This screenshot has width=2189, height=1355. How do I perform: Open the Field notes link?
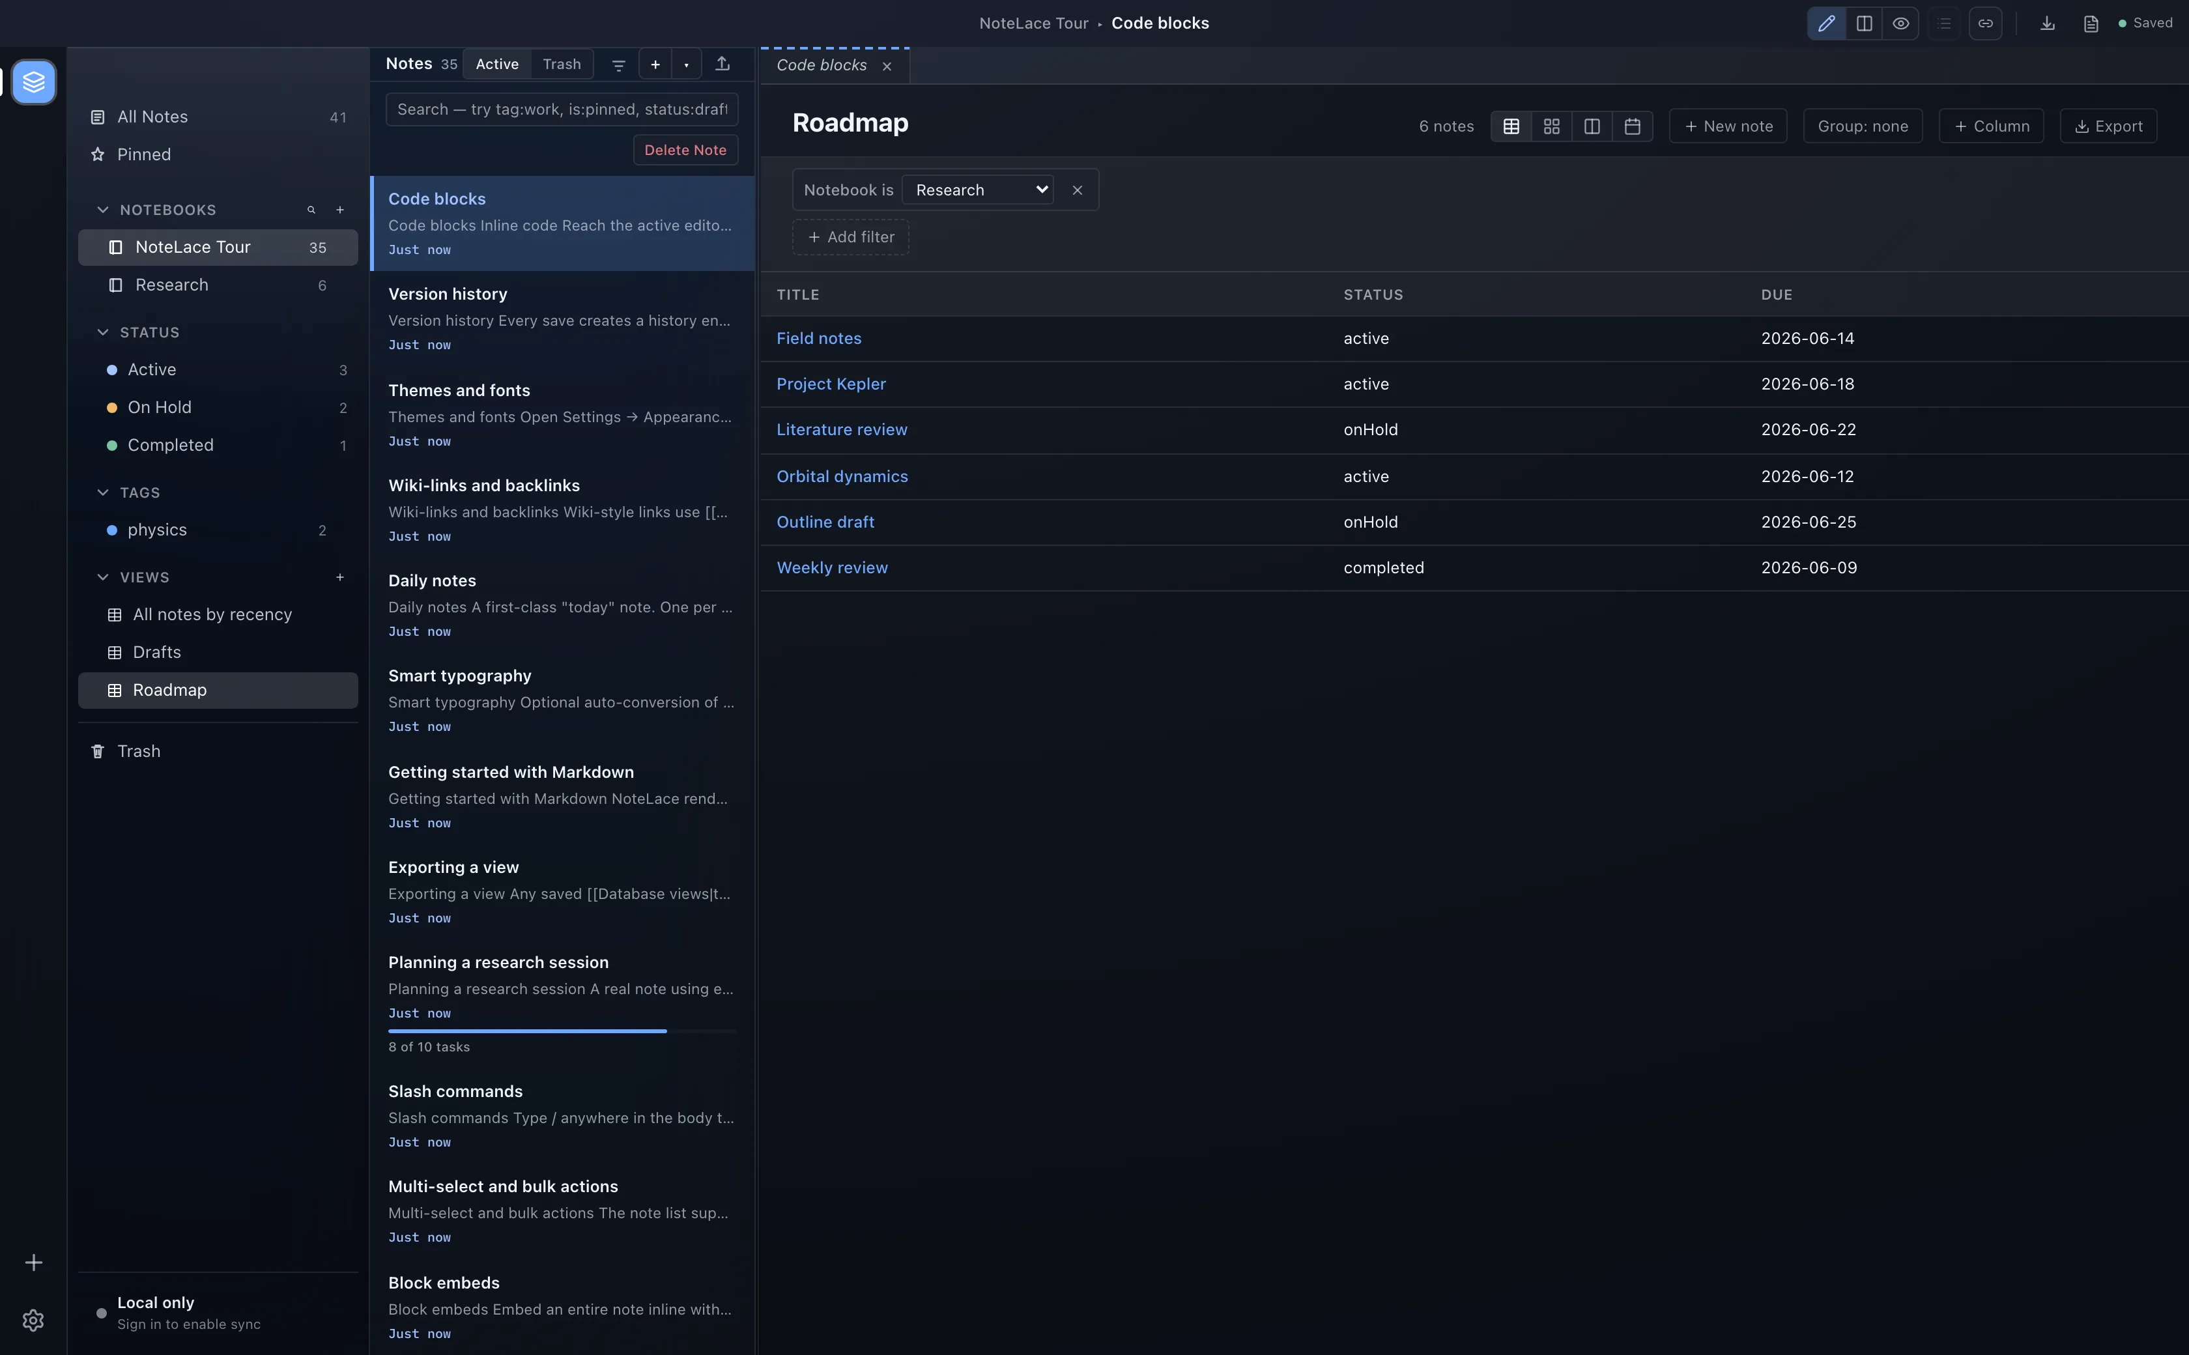(x=819, y=339)
